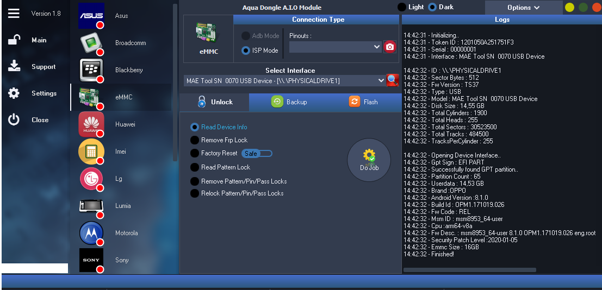Switch to the Unlock tab
602x290 pixels.
[x=214, y=102]
